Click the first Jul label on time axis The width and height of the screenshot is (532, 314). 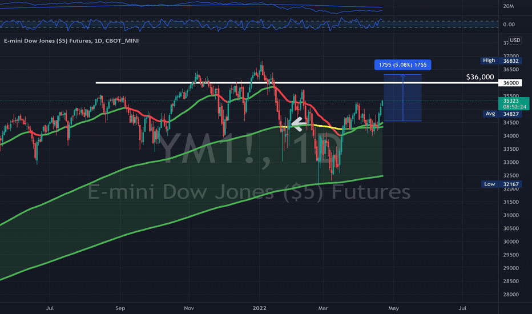tap(50, 308)
